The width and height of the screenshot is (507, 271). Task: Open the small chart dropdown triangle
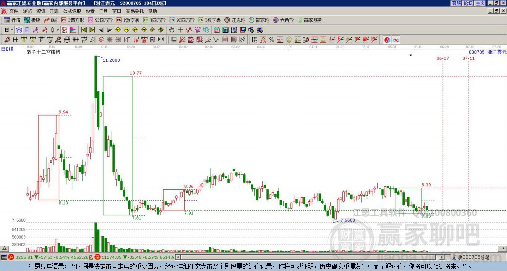click(x=410, y=55)
